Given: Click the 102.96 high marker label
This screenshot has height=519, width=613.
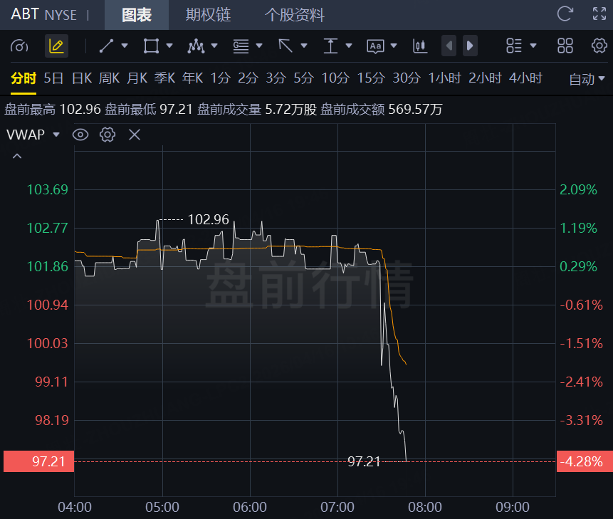Looking at the screenshot, I should click(x=209, y=220).
